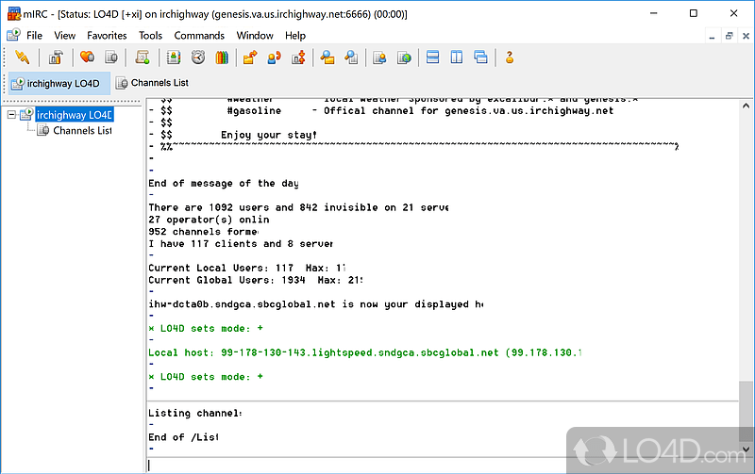Viewport: 755px width, 474px height.
Task: Start DCC Chat person icon
Action: [x=275, y=57]
